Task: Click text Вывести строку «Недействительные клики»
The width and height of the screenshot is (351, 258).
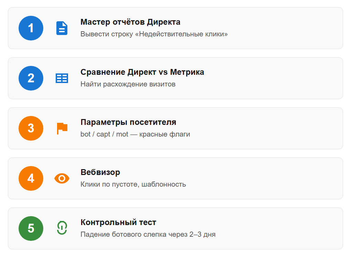Action: pos(154,34)
